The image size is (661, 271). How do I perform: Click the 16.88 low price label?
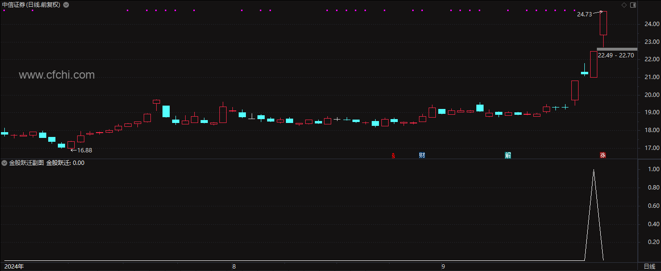[x=84, y=150]
